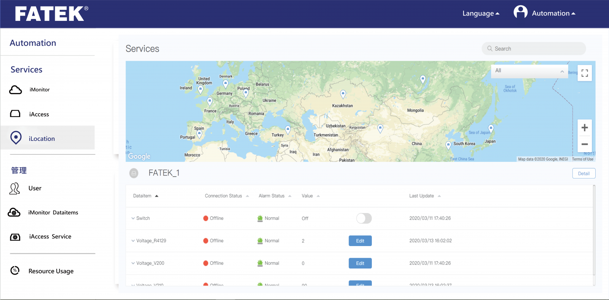609x300 pixels.
Task: Click the Automation sidebar heading
Action: (x=33, y=43)
